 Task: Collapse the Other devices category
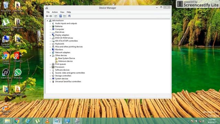tap(50, 55)
